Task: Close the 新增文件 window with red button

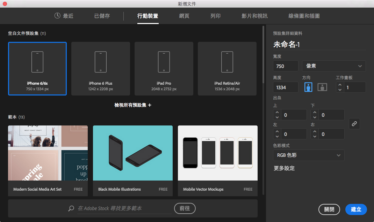Action: pyautogui.click(x=5, y=4)
